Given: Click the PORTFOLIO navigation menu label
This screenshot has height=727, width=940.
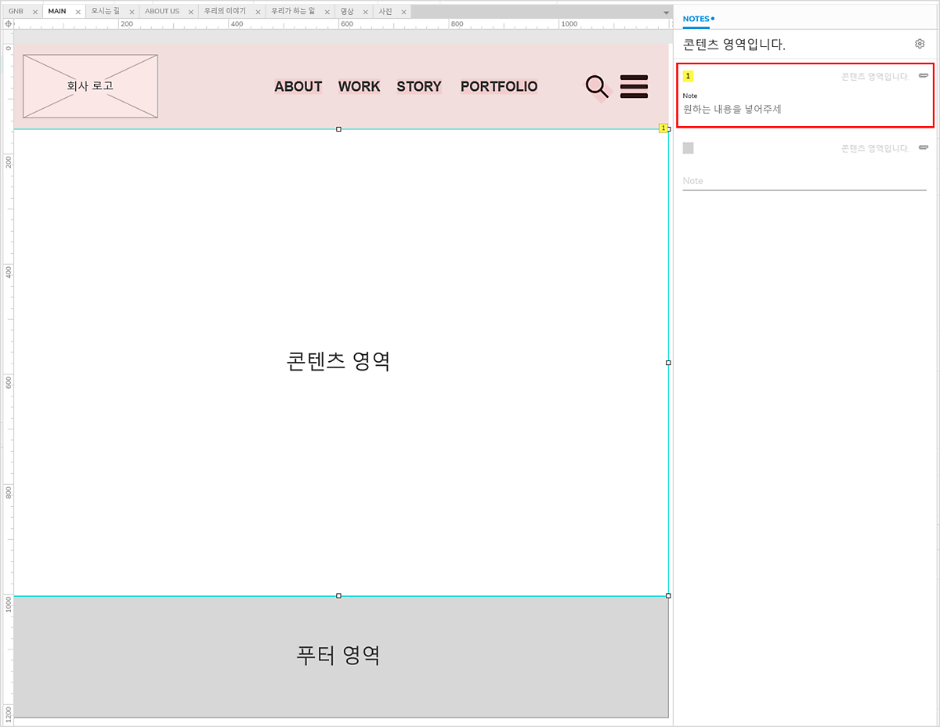Looking at the screenshot, I should point(499,86).
